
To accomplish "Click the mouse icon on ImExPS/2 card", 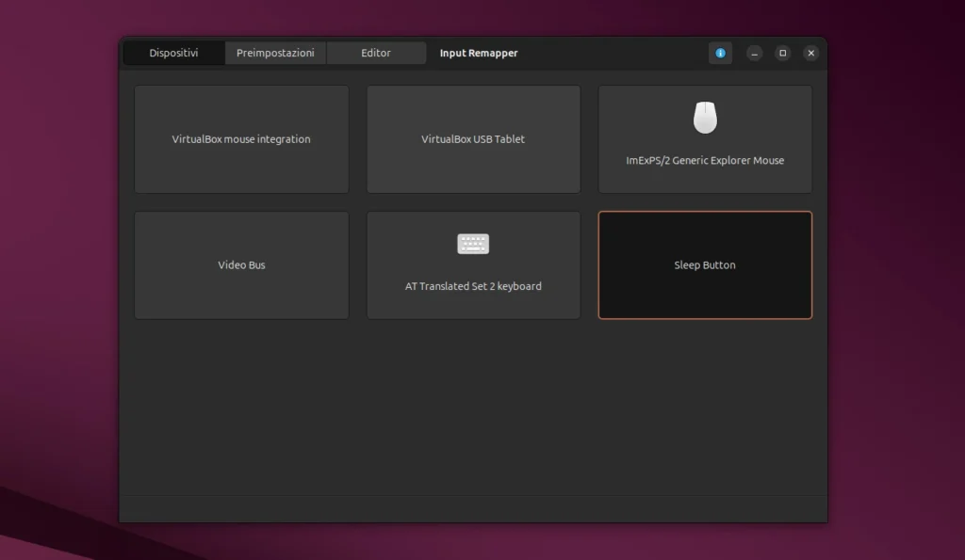I will 704,117.
